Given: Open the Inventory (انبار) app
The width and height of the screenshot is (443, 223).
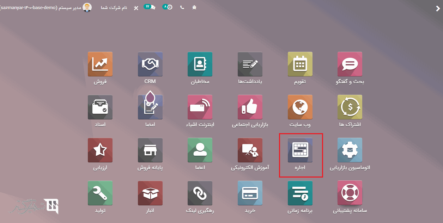Looking at the screenshot, I should (x=150, y=193).
